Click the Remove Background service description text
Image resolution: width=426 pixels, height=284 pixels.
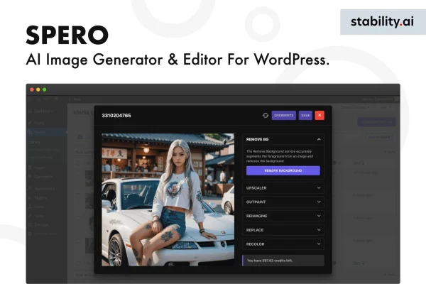(x=280, y=156)
